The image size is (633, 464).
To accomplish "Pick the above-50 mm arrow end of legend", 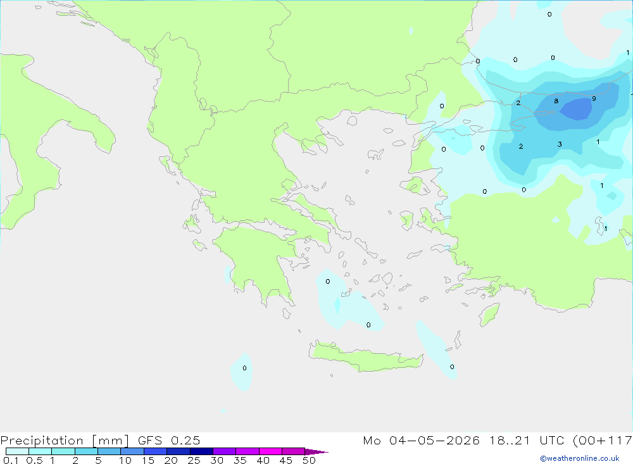I will click(316, 452).
